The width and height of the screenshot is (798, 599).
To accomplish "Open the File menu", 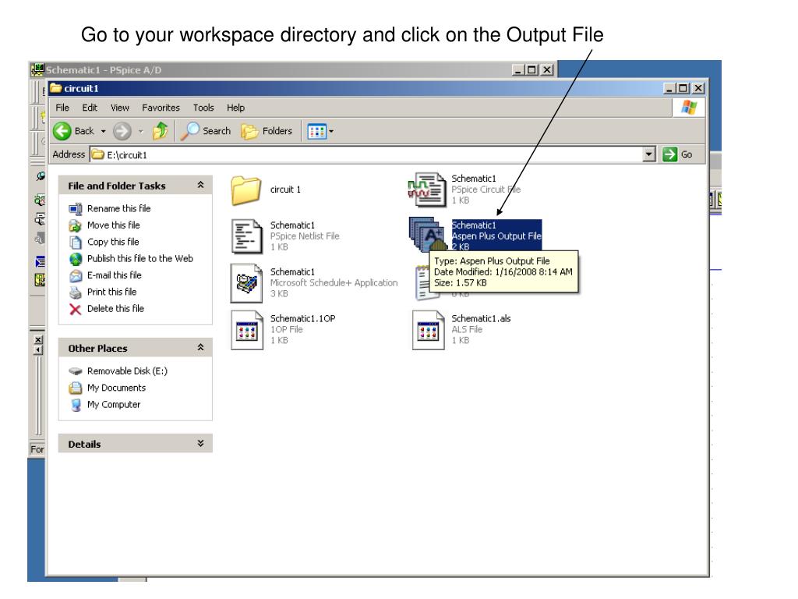I will [62, 108].
